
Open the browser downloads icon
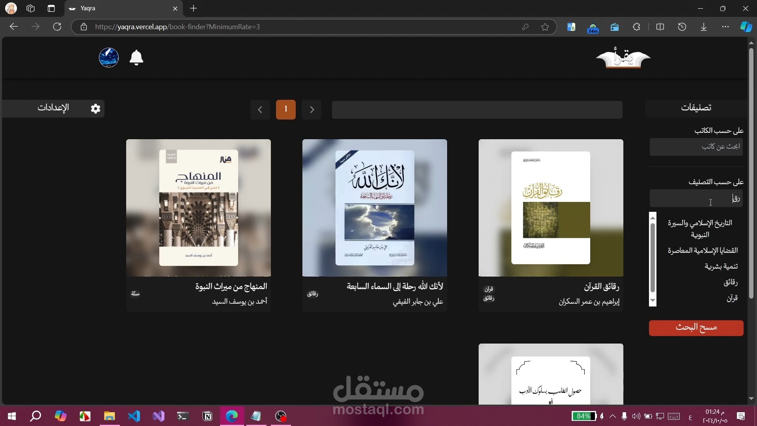[704, 27]
